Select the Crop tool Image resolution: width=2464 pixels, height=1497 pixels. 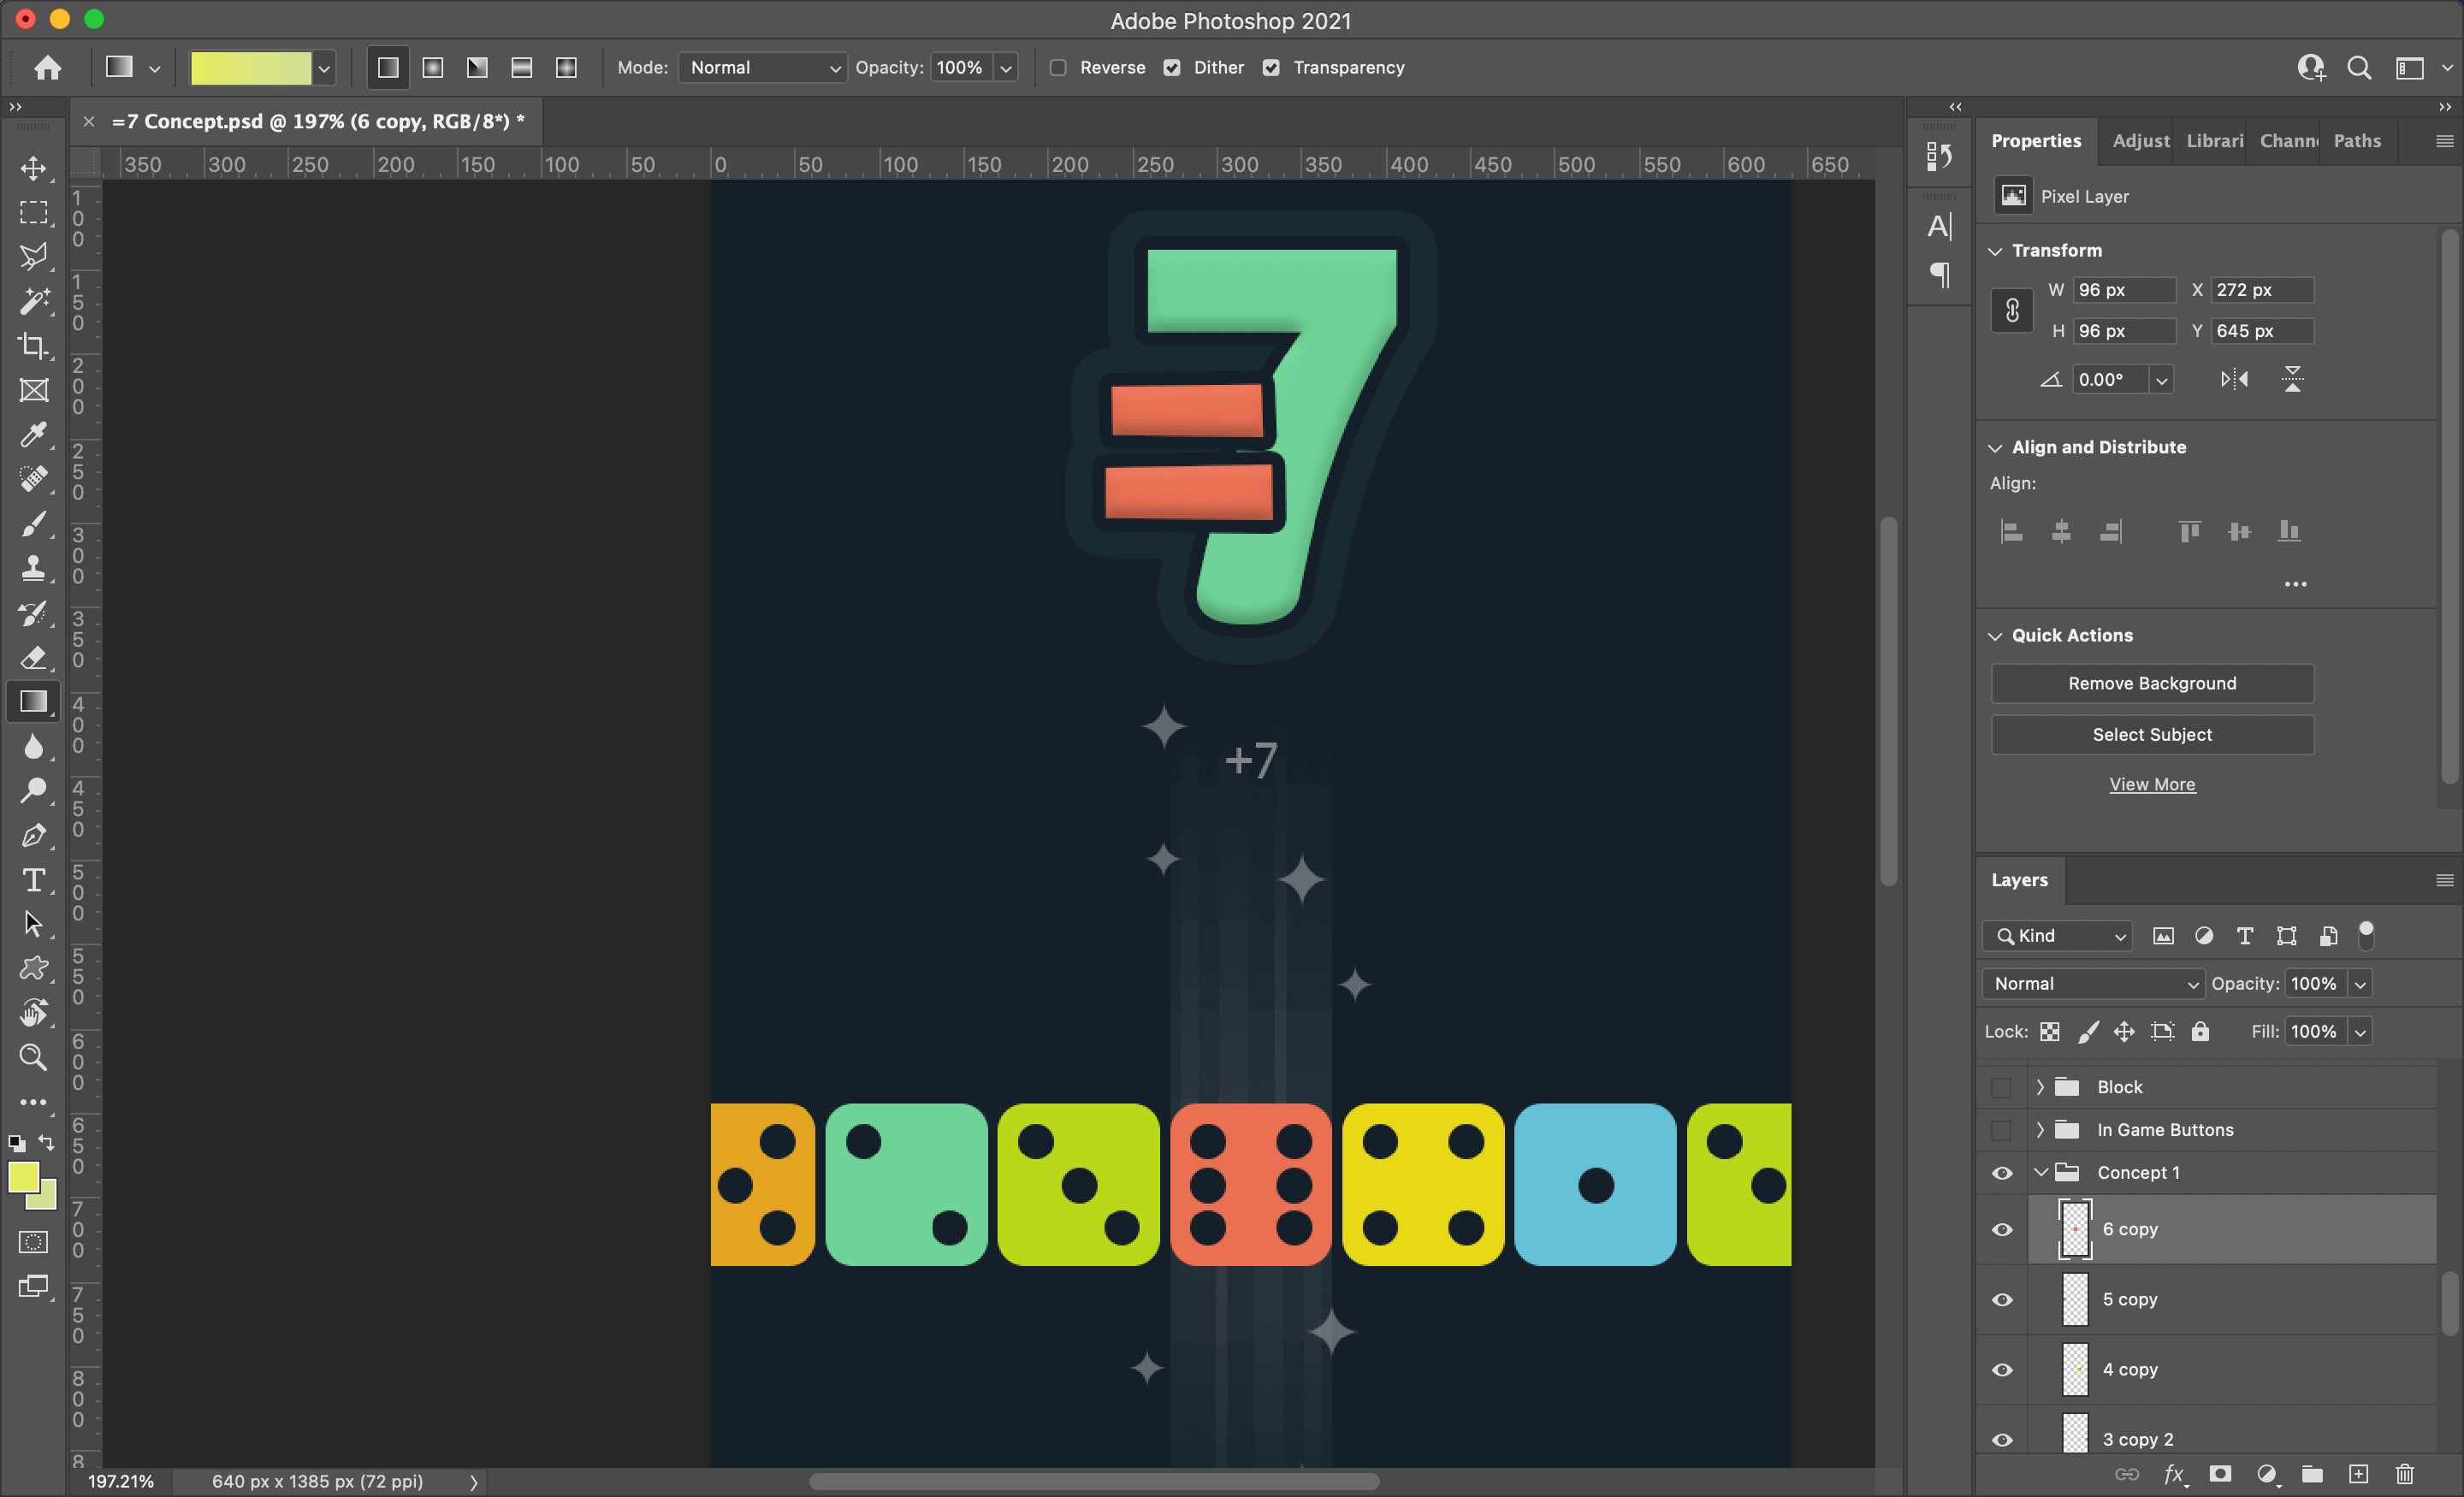(x=33, y=346)
